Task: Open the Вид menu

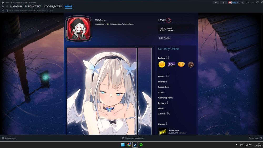Action: point(13,3)
